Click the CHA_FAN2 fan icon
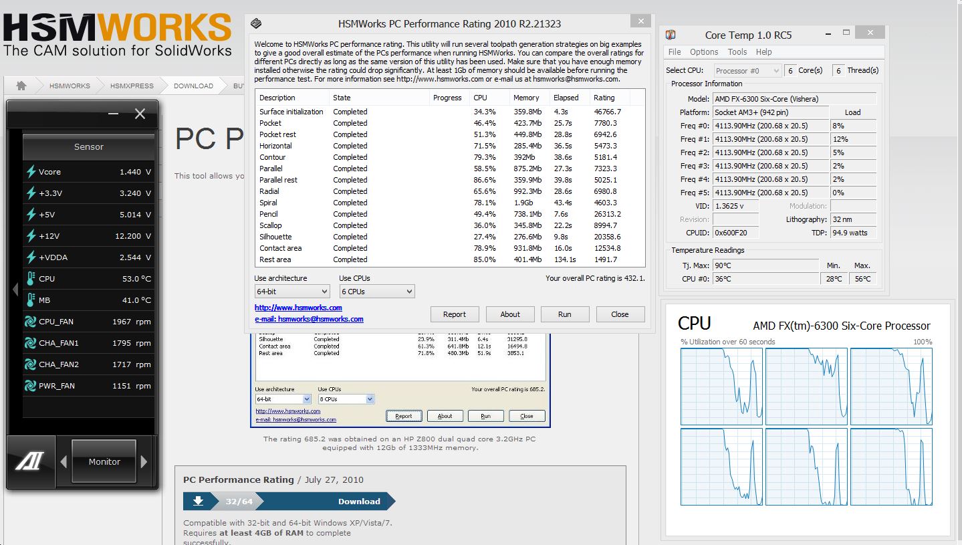The height and width of the screenshot is (545, 962). click(x=31, y=364)
